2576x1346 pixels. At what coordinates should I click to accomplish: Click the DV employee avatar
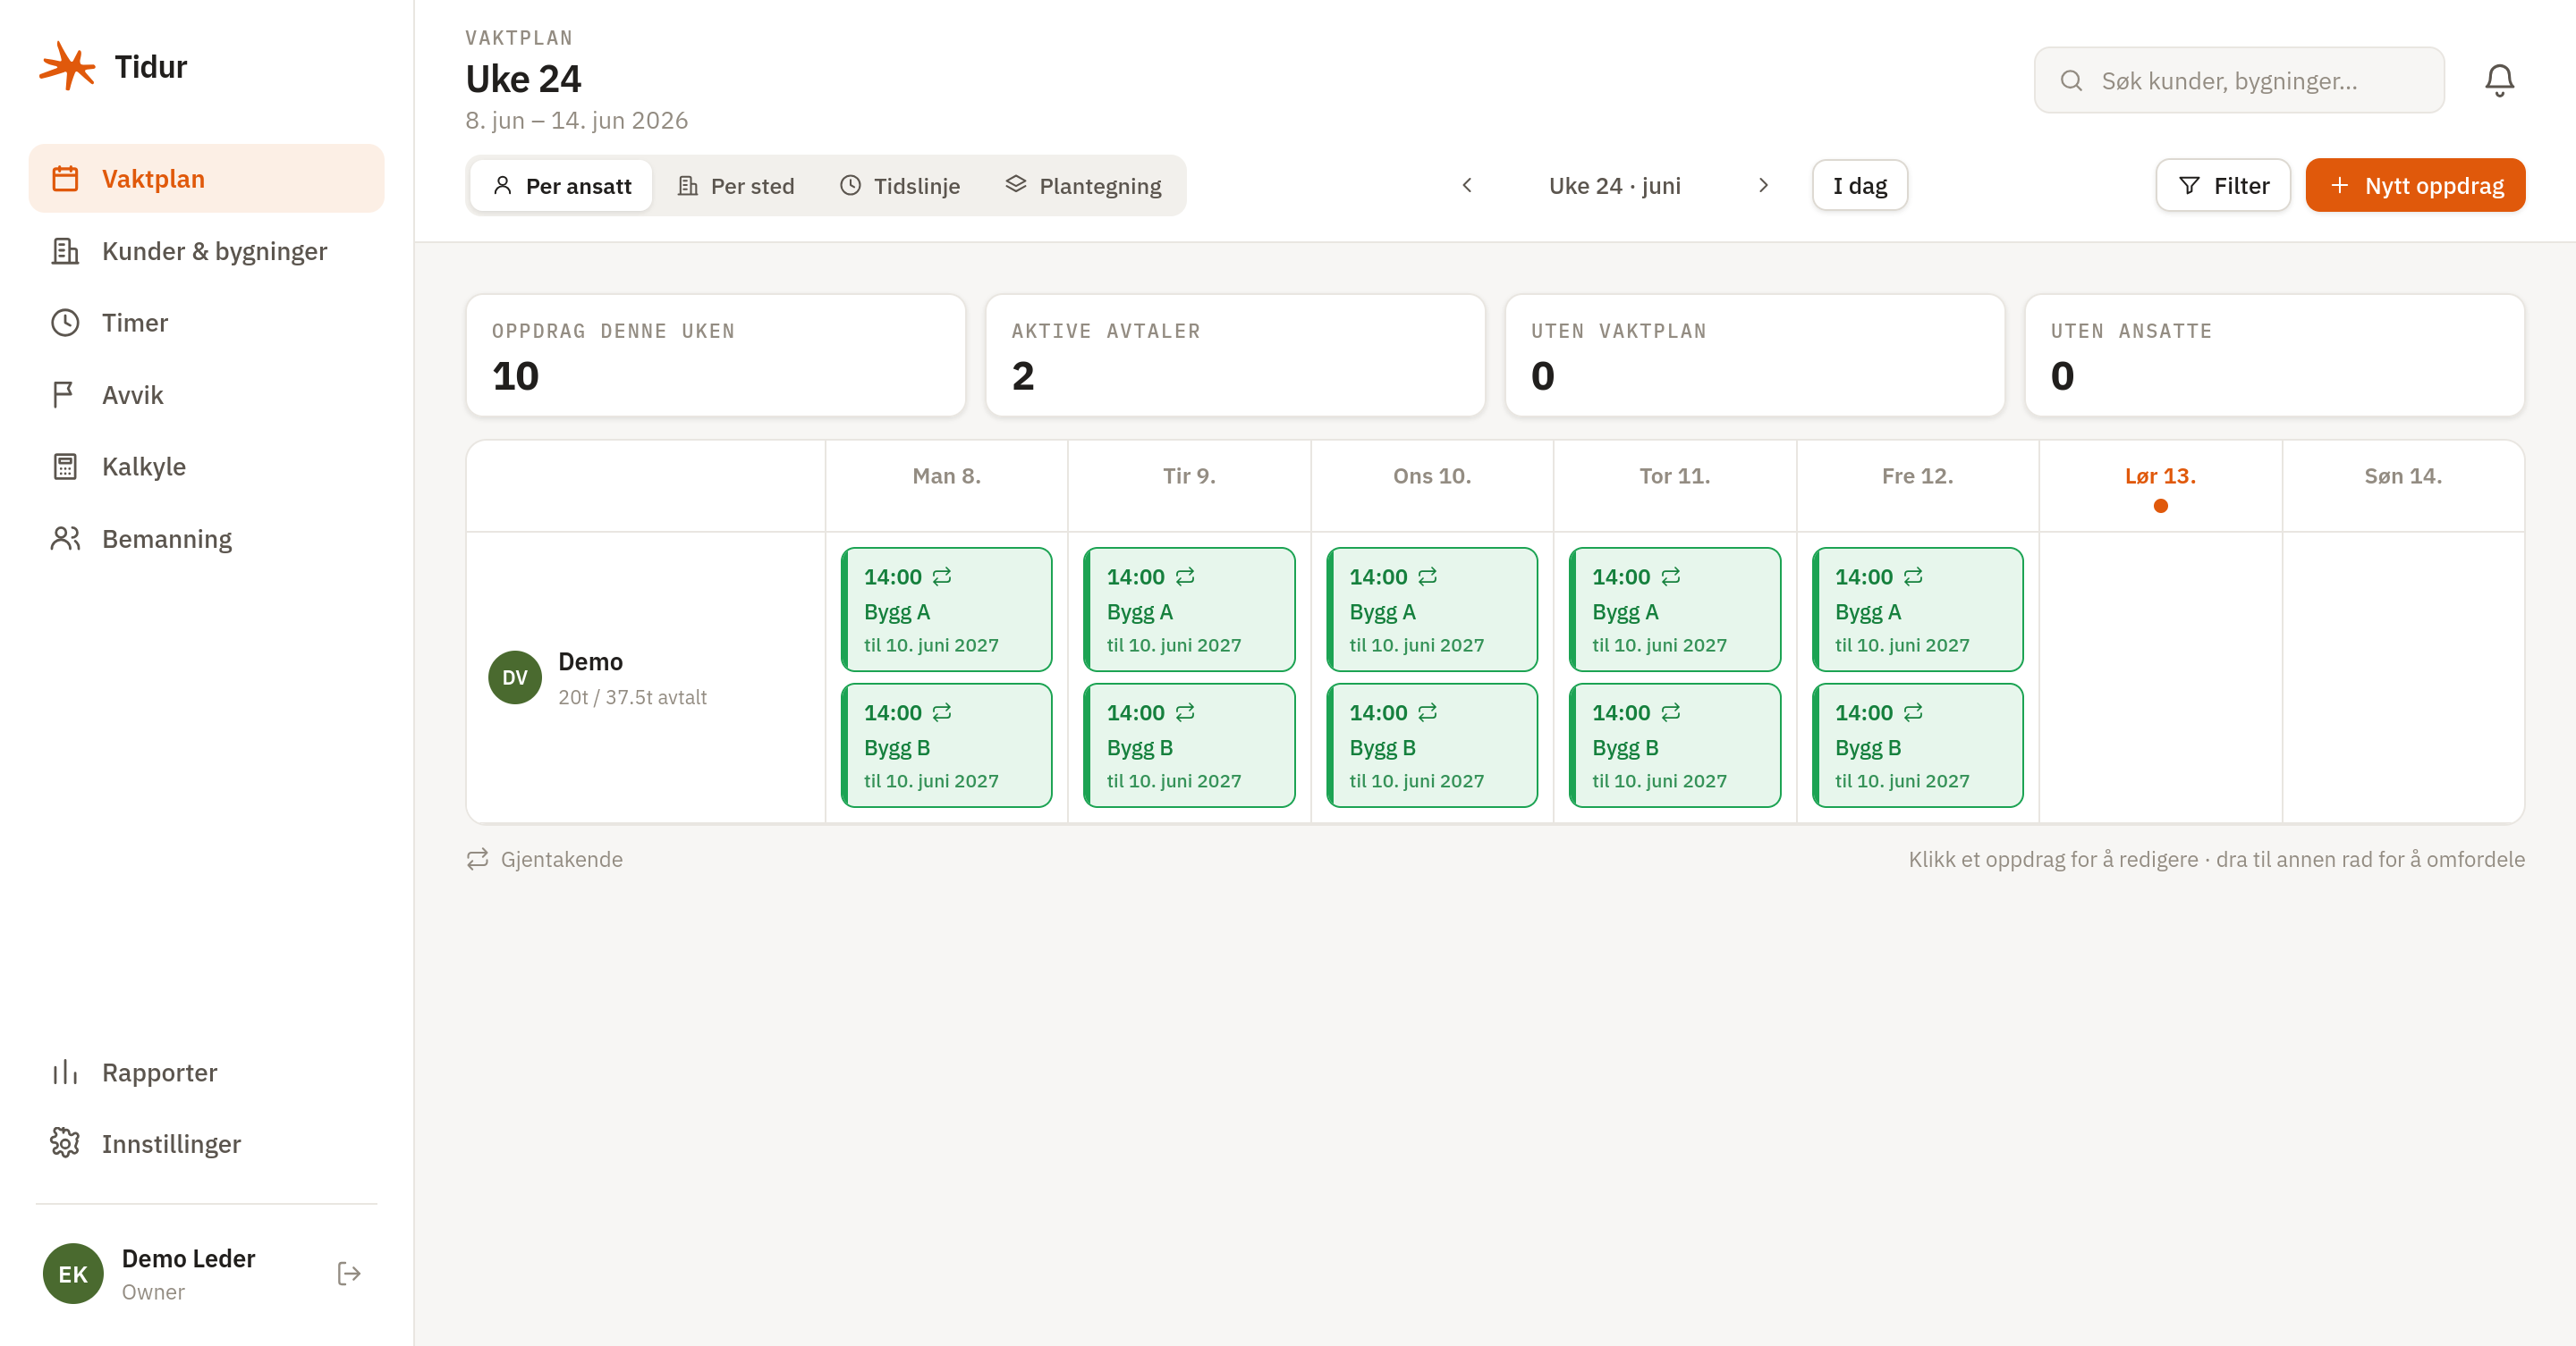coord(515,677)
